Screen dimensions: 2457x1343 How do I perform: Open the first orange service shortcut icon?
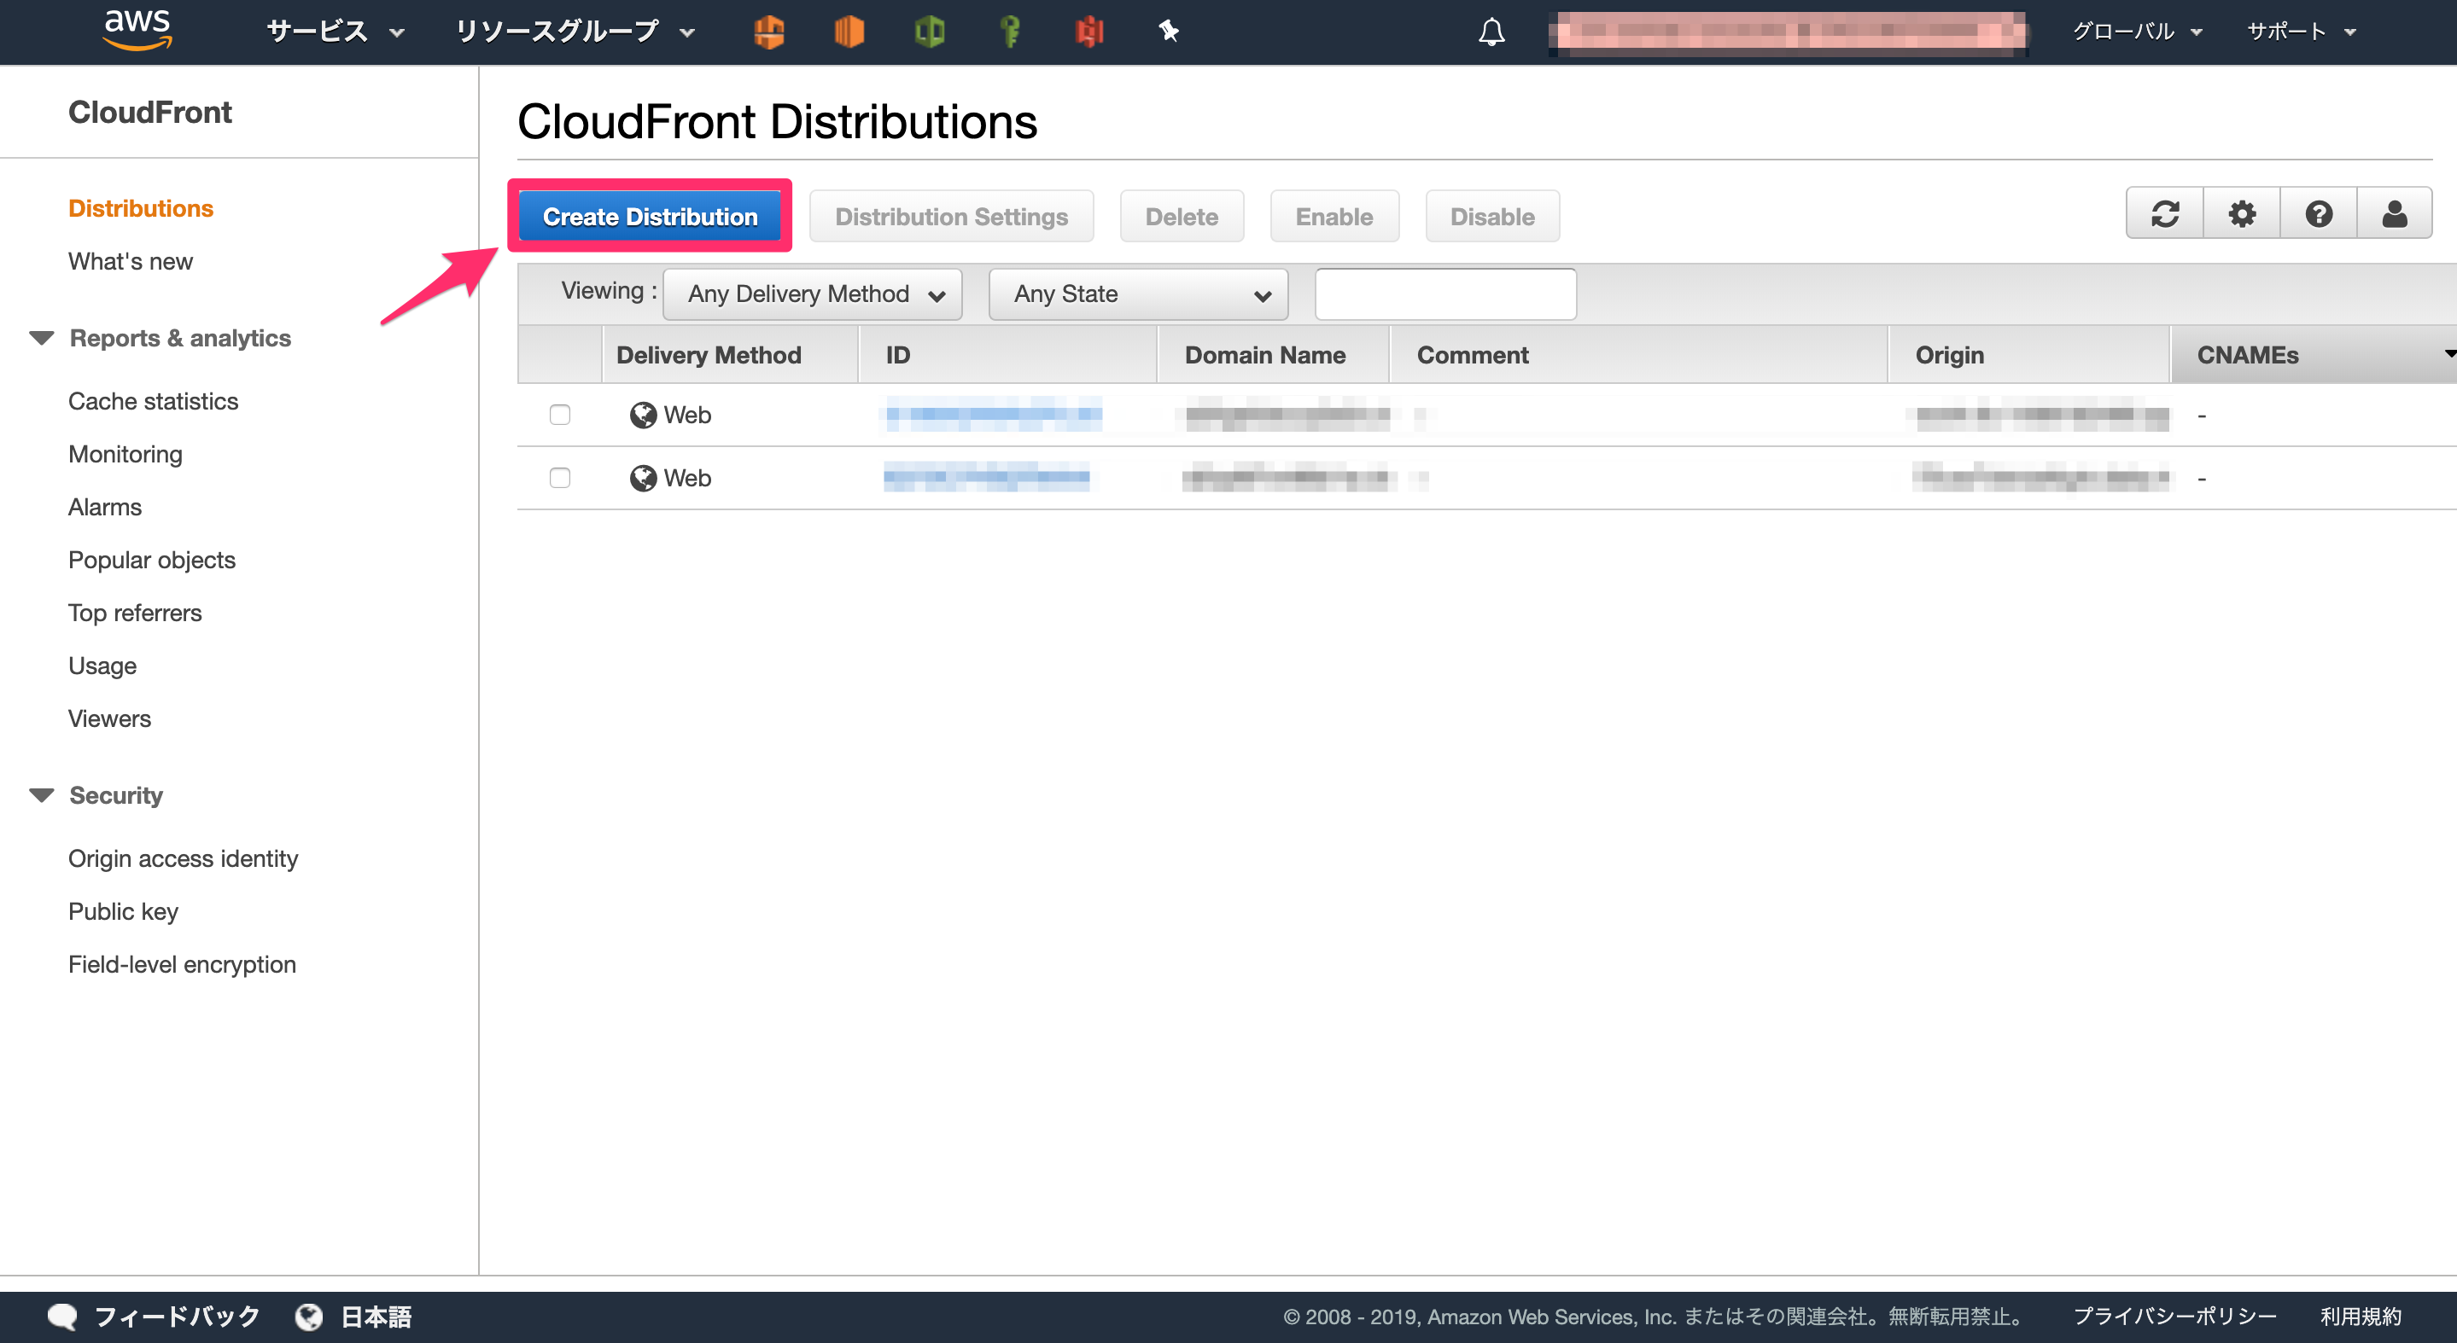pos(768,32)
